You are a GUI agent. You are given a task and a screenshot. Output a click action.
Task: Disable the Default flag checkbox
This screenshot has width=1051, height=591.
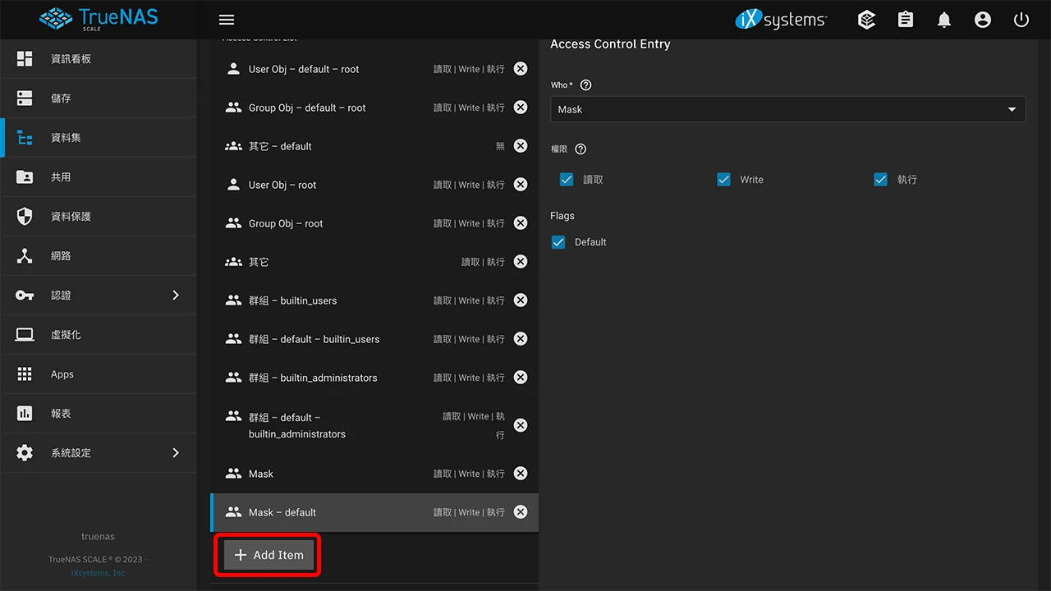coord(558,242)
